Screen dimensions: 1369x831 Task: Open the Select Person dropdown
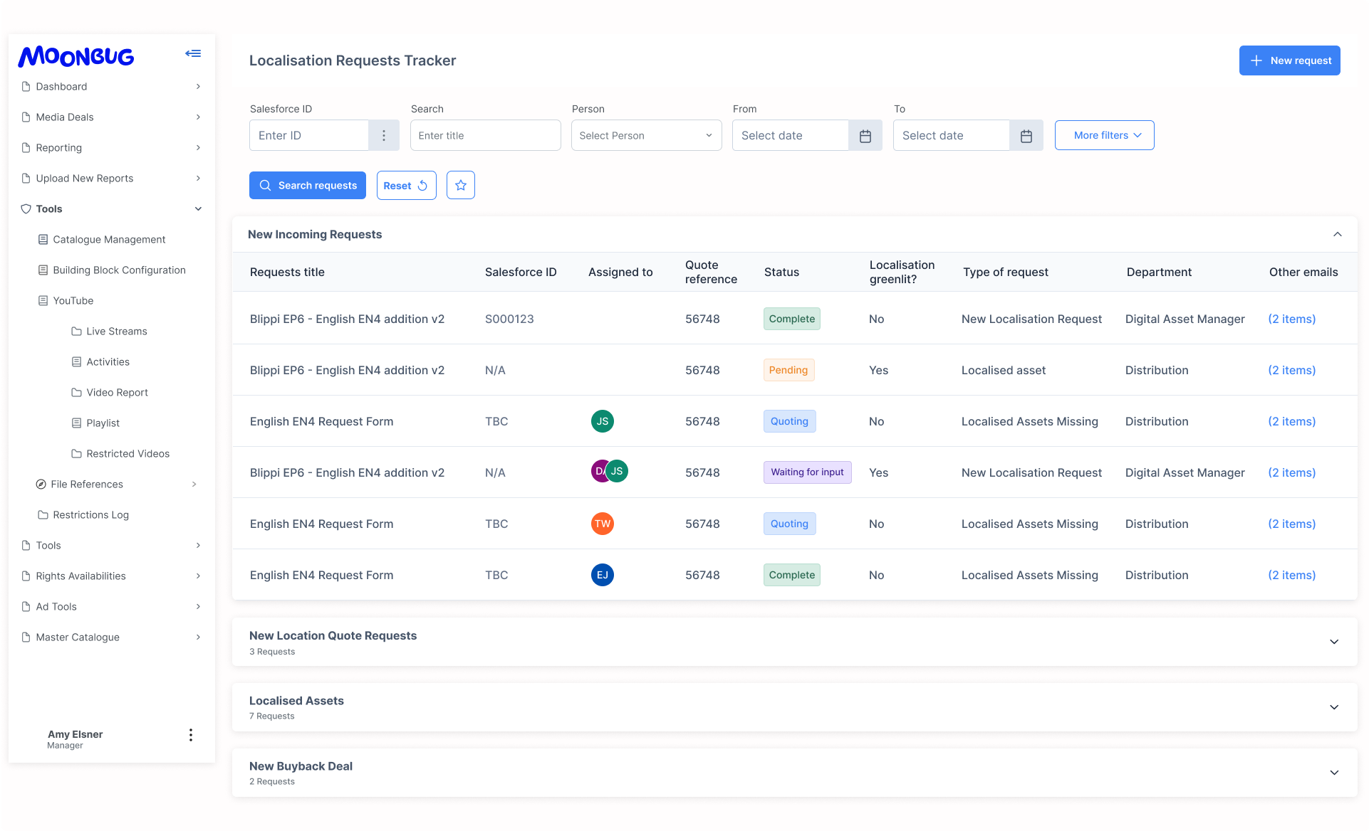[x=646, y=135]
